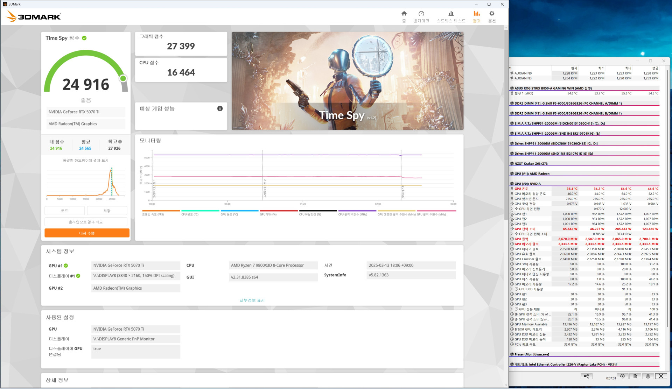Toggle GPU 부하 (%) legend line
This screenshot has width=672, height=389.
coord(268,214)
